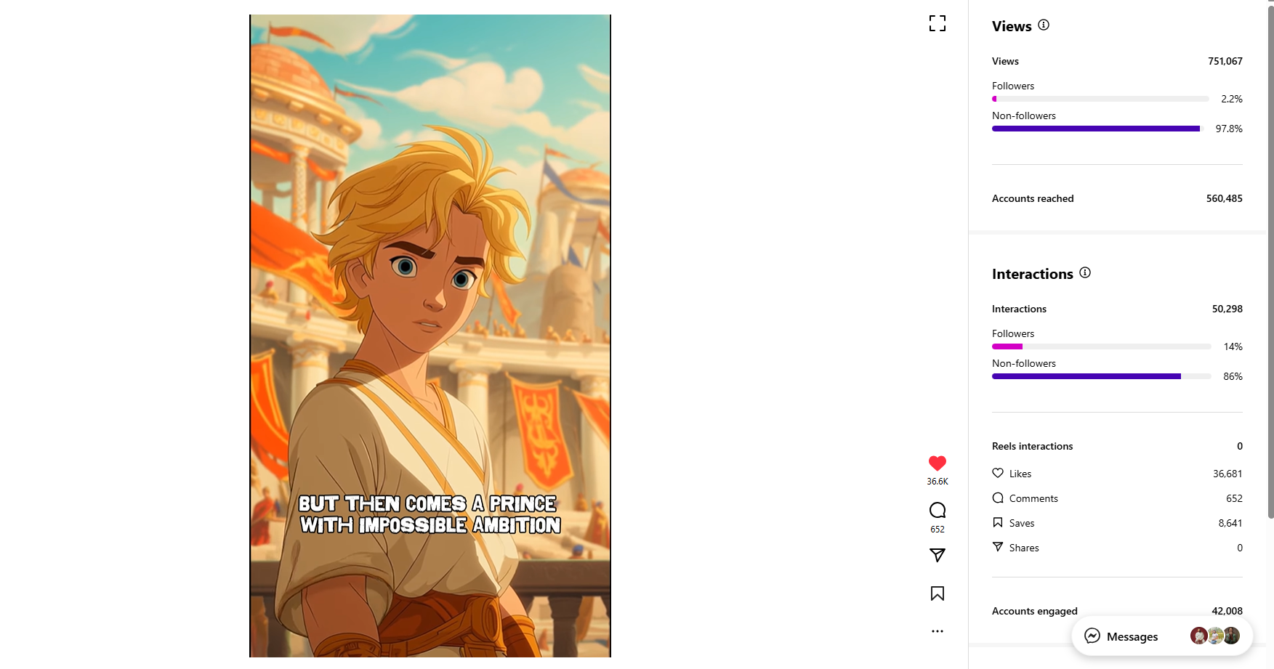
Task: Click the insights panel vertical scrollbar
Action: (1270, 261)
